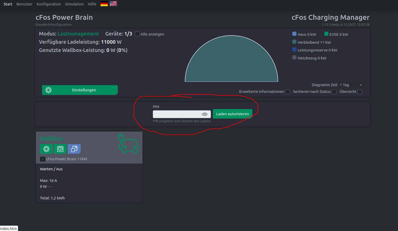Image resolution: width=398 pixels, height=231 pixels.
Task: Open the Konfiguration menu
Action: [x=49, y=4]
